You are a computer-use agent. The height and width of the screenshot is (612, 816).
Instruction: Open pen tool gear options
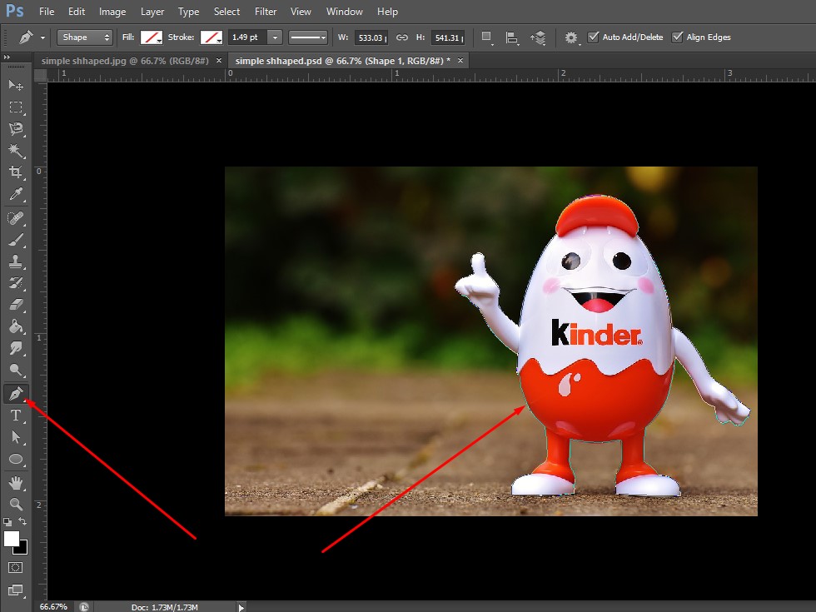(571, 37)
